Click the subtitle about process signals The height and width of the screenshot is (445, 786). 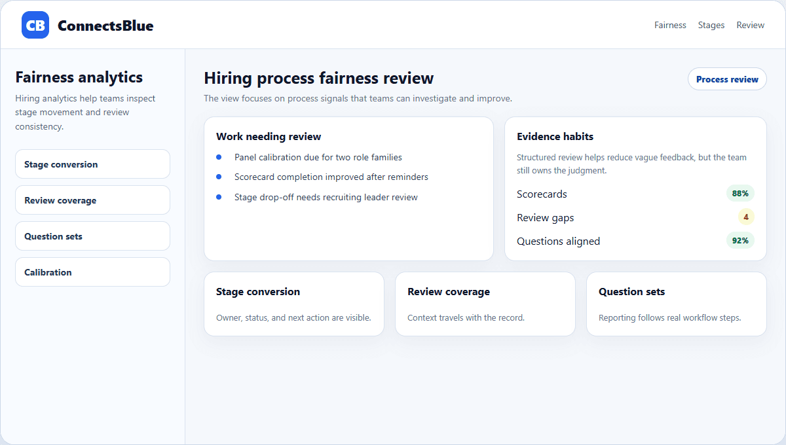(358, 99)
